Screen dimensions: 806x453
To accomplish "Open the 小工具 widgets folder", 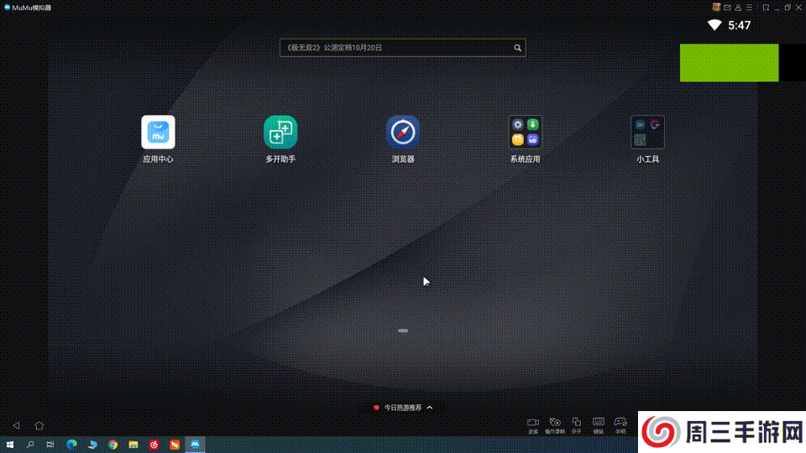I will (x=647, y=133).
